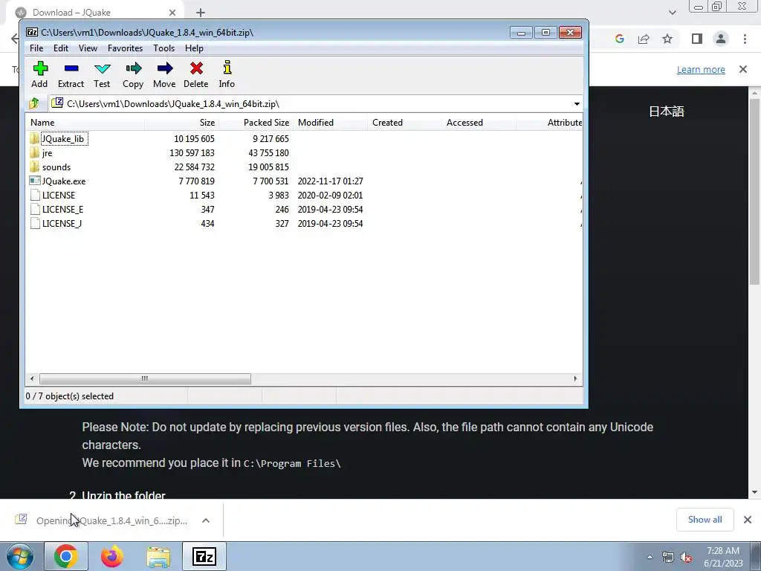Click the horizontal scrollbar thumb in 7-Zip
Viewport: 761px width, 571px height.
point(145,378)
